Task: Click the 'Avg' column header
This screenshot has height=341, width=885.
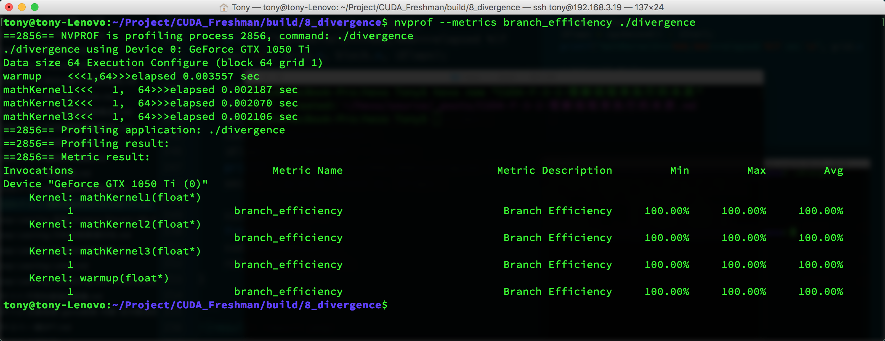Action: click(x=833, y=171)
